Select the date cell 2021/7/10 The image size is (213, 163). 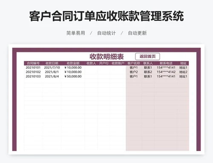[x=52, y=68]
